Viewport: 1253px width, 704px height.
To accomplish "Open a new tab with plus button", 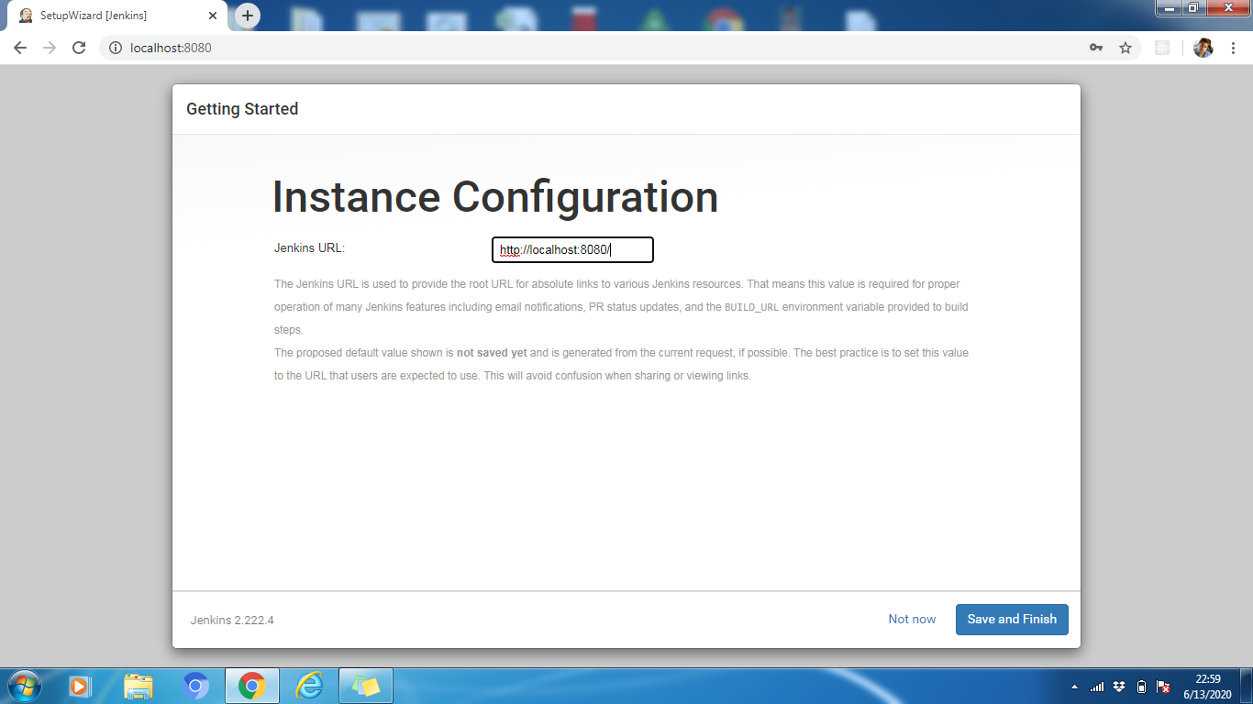I will [248, 16].
